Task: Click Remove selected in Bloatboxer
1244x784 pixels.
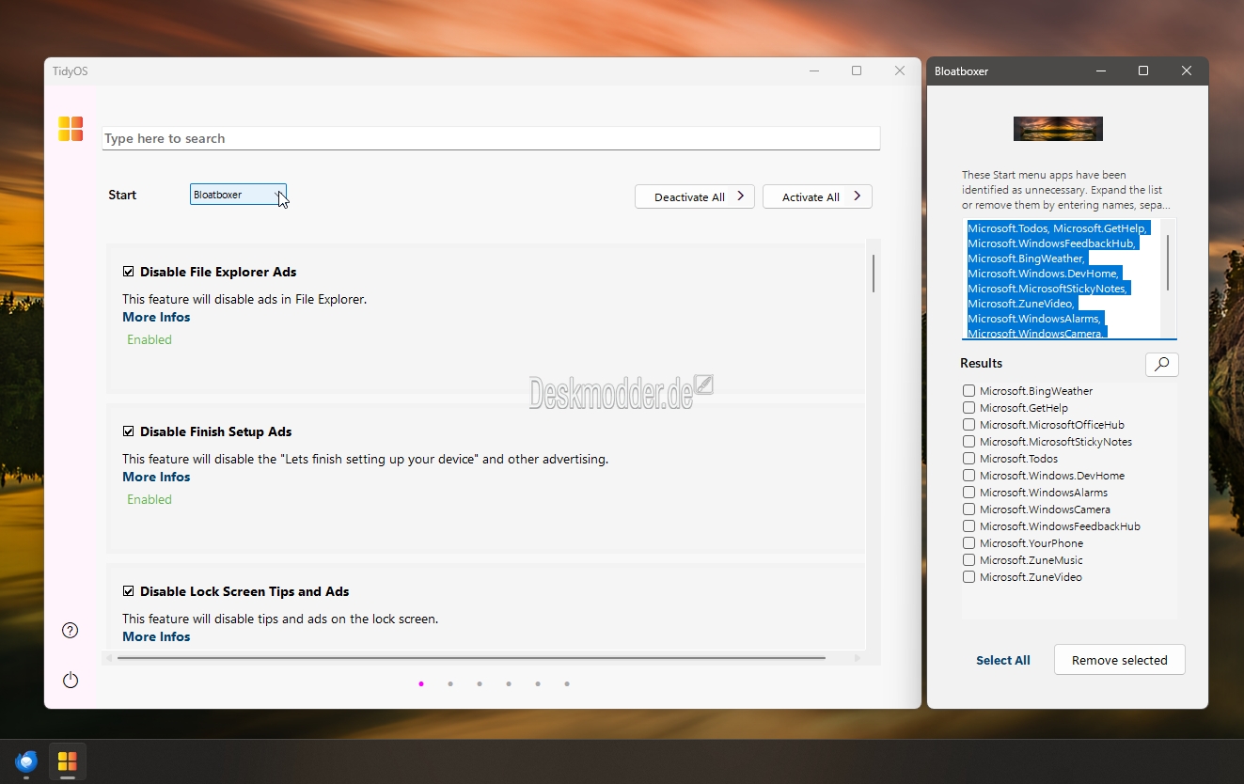Action: tap(1119, 660)
